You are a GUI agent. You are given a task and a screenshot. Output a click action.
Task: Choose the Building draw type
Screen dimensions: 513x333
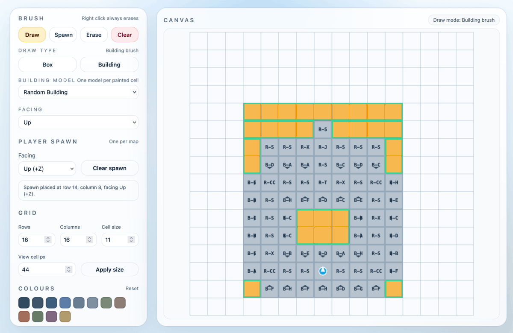[109, 64]
